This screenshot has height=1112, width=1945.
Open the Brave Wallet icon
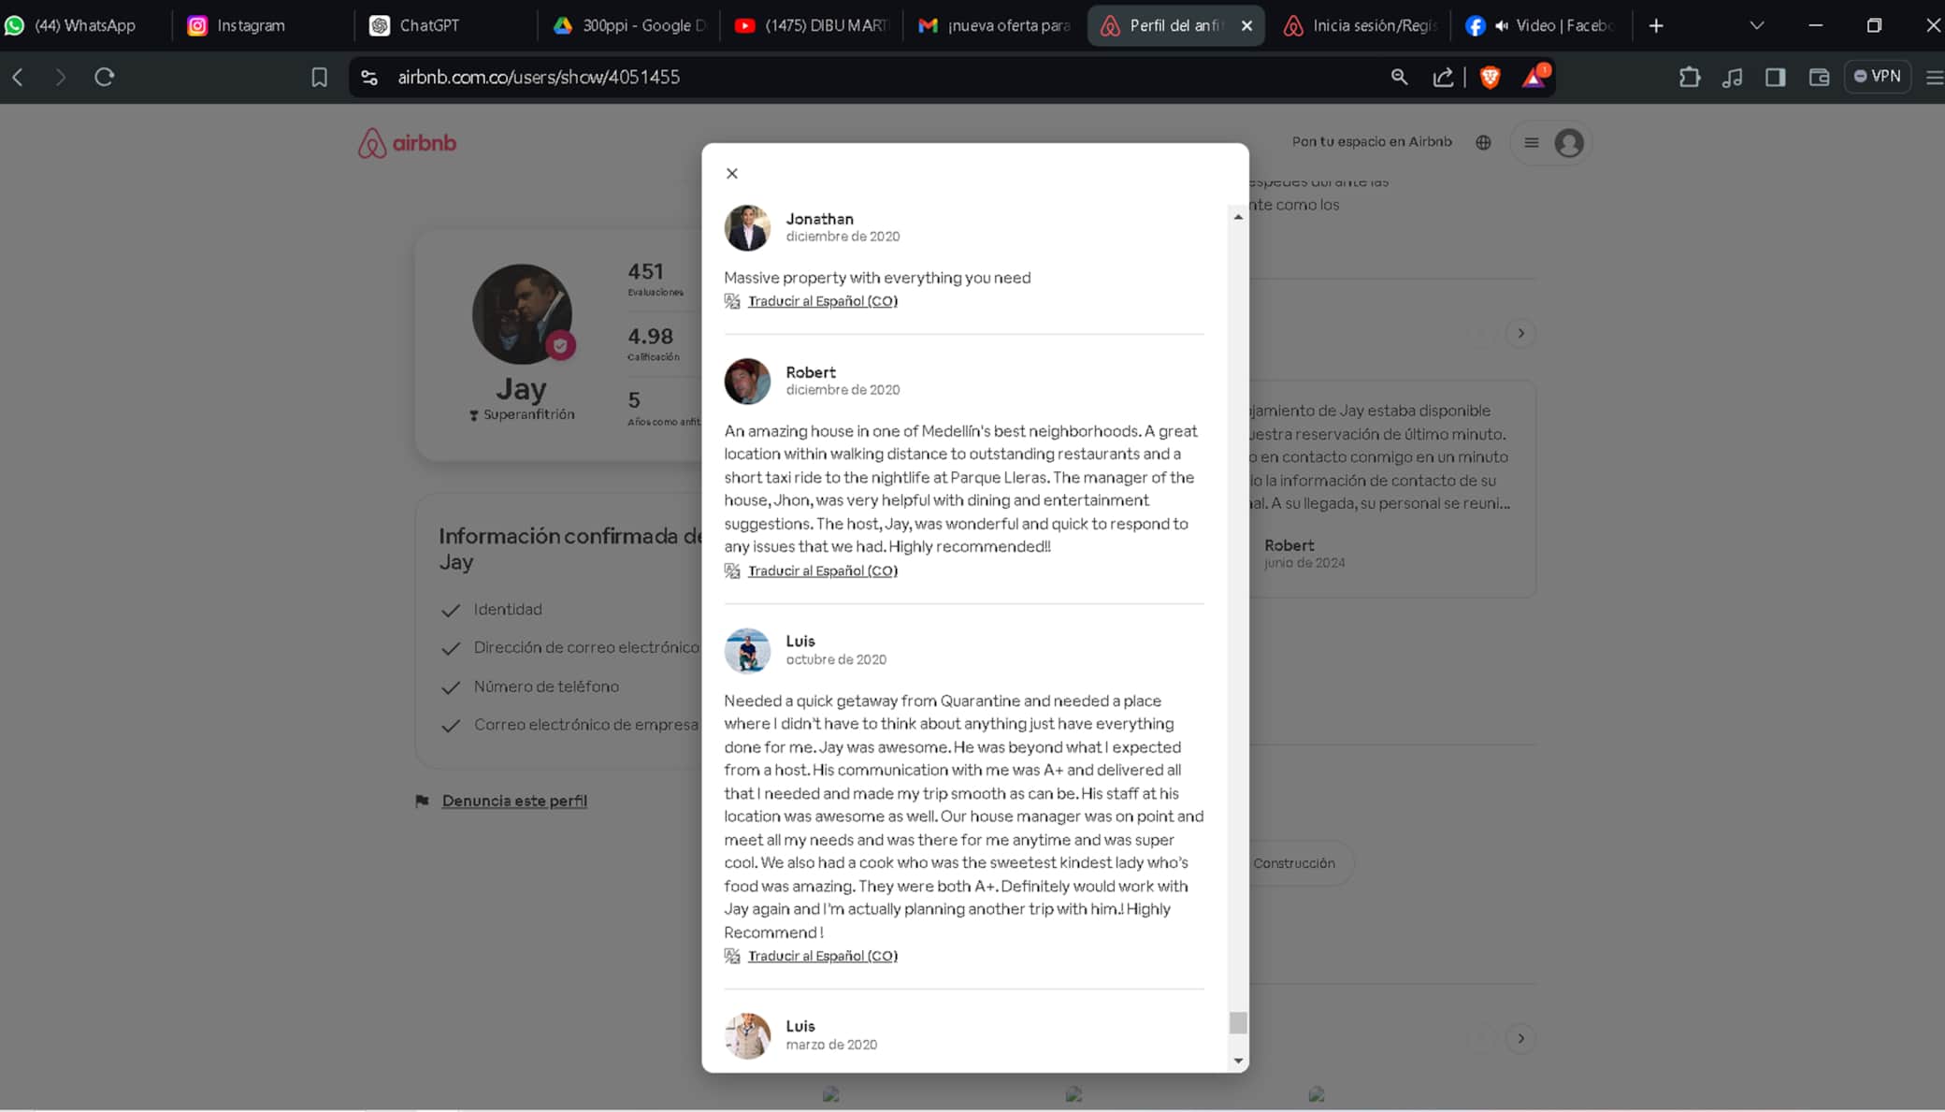1819,77
